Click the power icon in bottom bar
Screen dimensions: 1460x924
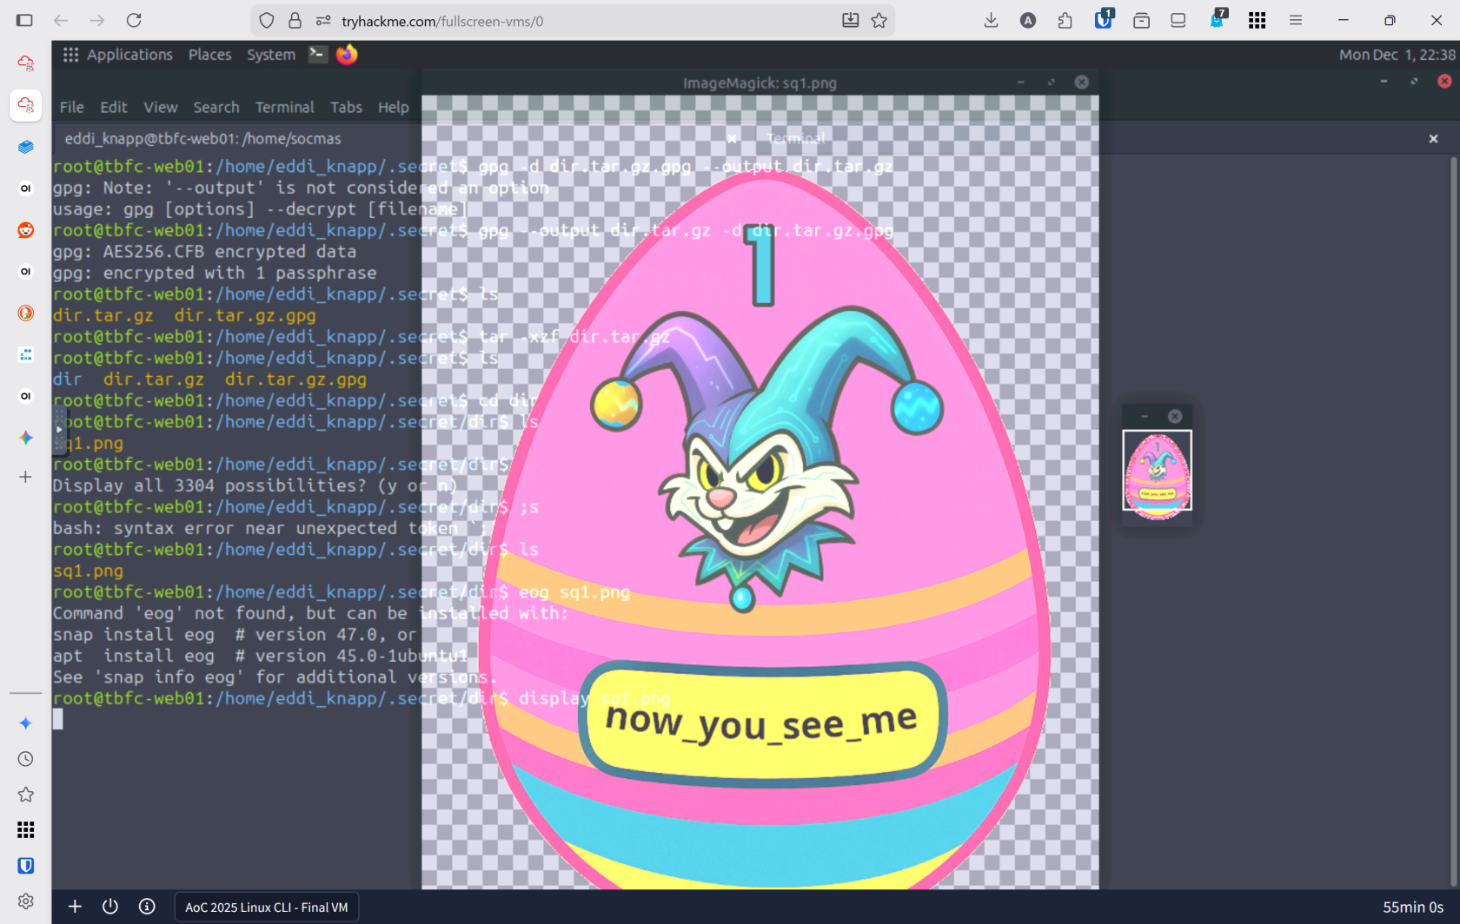(110, 907)
